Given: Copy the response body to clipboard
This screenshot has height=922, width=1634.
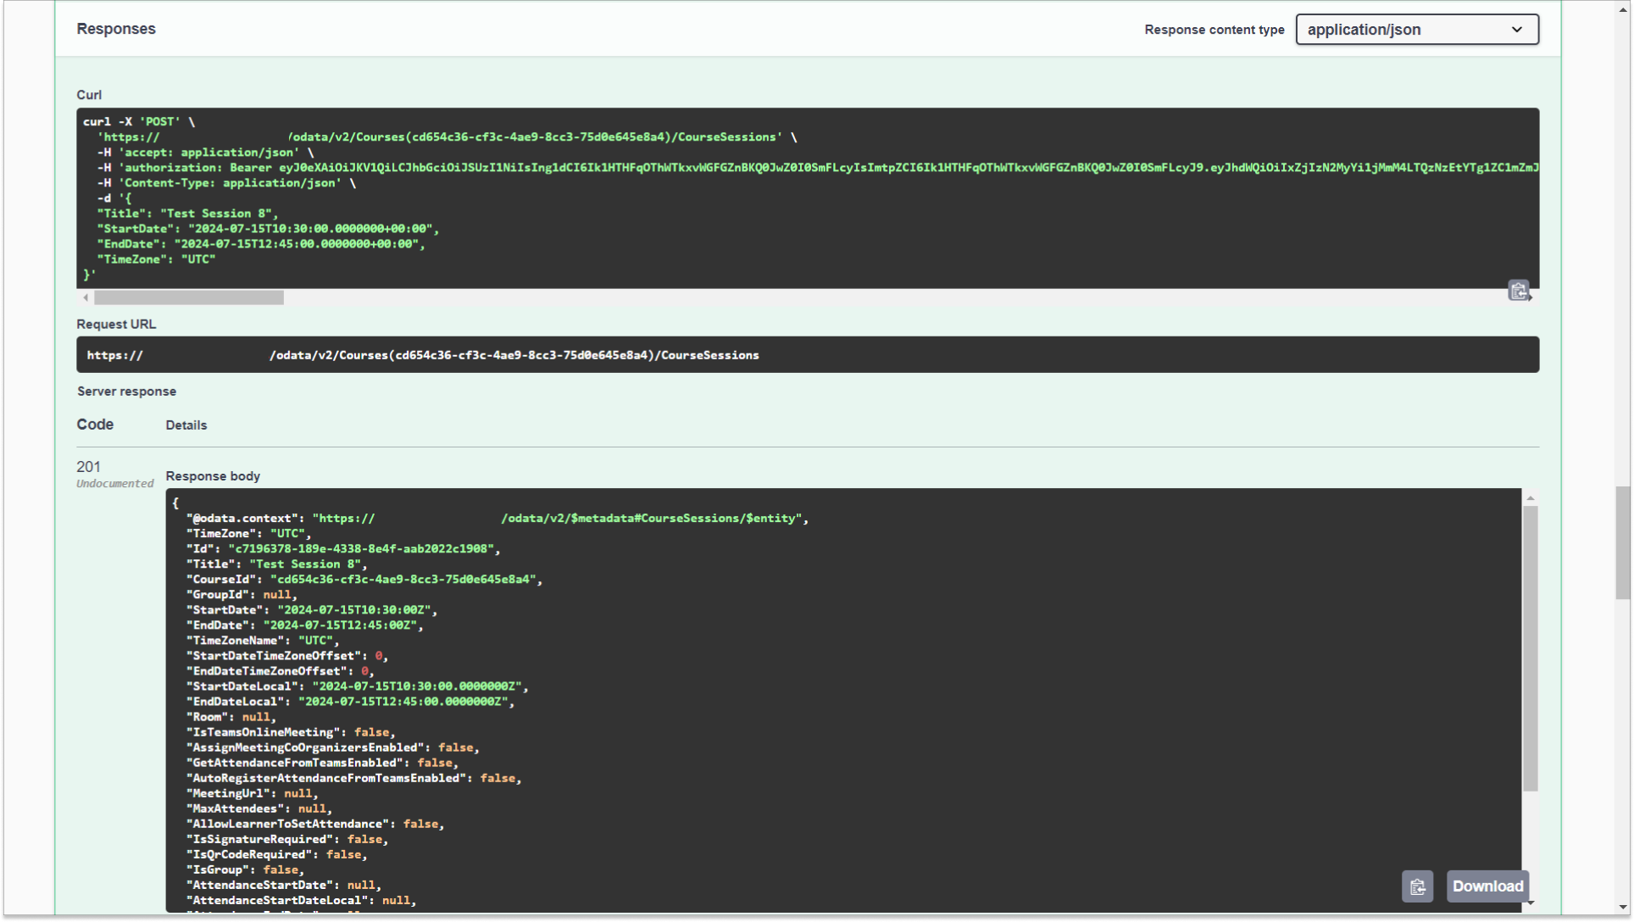Looking at the screenshot, I should point(1417,886).
